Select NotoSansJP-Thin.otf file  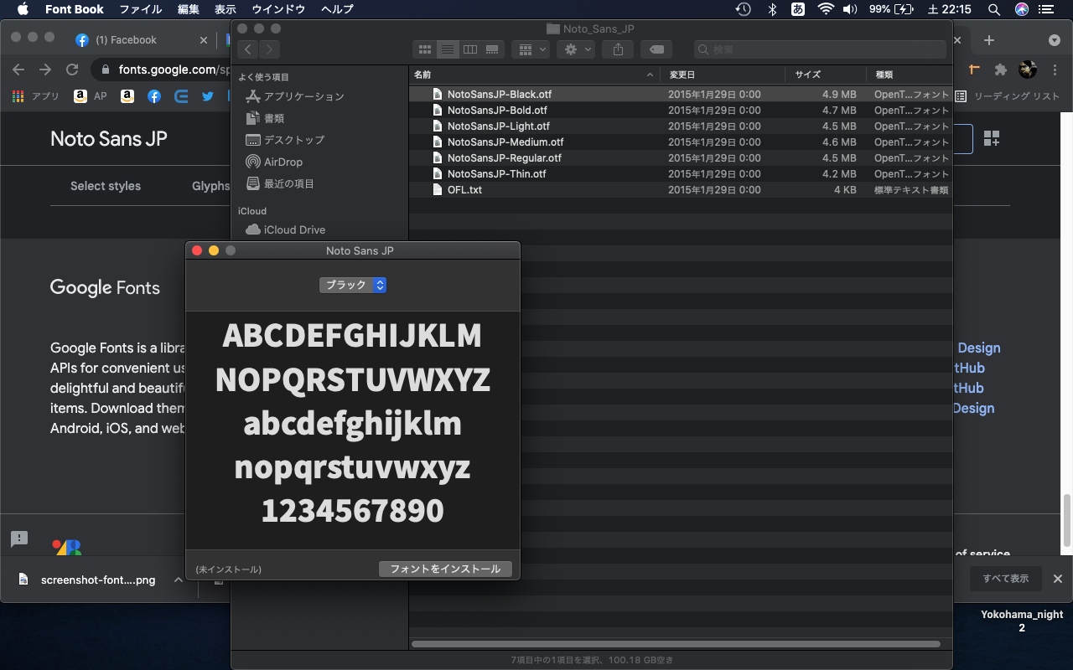[681, 174]
